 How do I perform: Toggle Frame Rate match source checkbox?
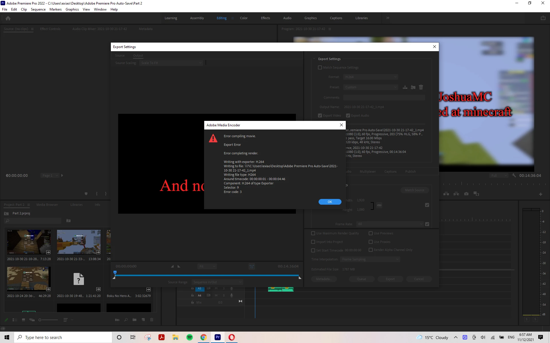pyautogui.click(x=427, y=224)
